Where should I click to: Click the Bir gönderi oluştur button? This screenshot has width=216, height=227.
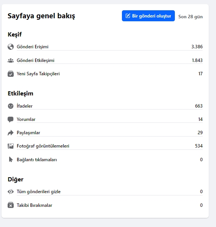pos(148,16)
